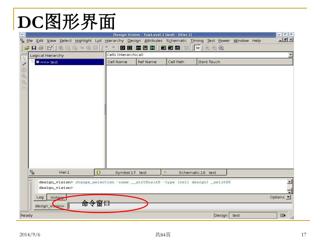
Task: Click the Cell Name column header
Action: [121, 62]
